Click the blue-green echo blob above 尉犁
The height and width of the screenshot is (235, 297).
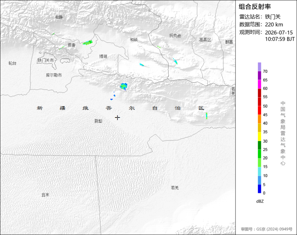124,86
